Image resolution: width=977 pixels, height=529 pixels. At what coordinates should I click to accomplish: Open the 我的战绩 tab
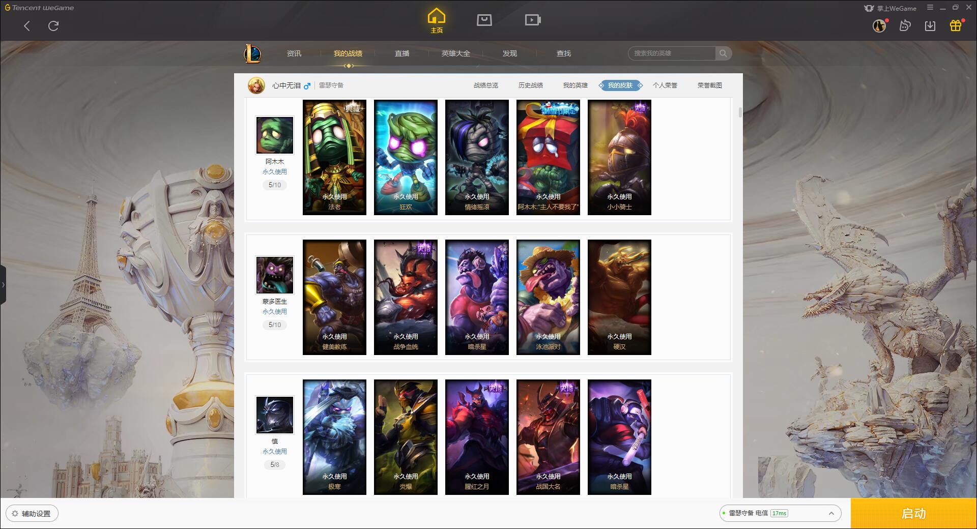pyautogui.click(x=348, y=53)
